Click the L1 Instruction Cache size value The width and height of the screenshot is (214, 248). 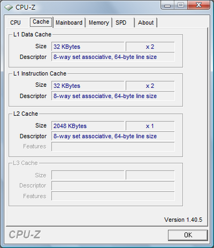tap(87, 86)
